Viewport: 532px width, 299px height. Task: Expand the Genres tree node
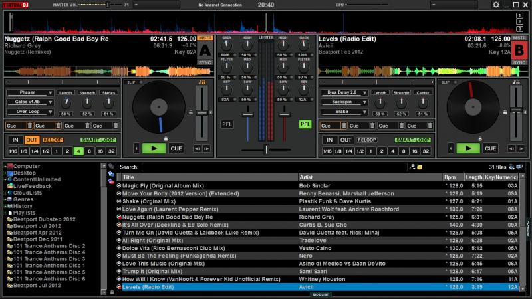click(x=4, y=199)
